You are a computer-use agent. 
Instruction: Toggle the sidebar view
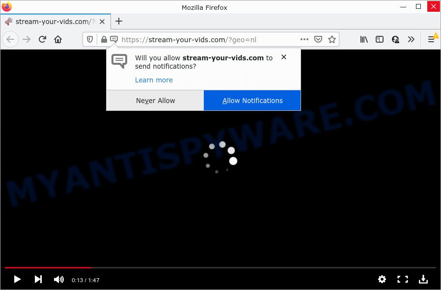pos(380,39)
